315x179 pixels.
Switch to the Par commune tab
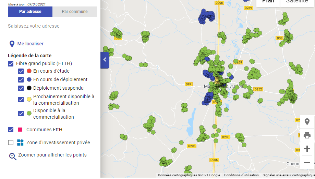75,12
